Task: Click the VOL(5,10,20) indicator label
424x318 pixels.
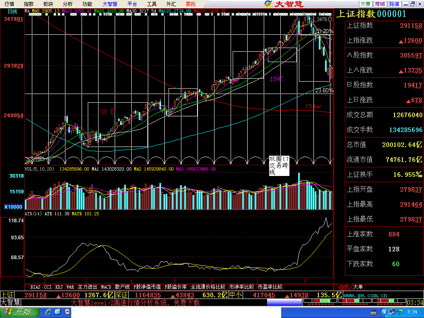Action: click(x=39, y=169)
